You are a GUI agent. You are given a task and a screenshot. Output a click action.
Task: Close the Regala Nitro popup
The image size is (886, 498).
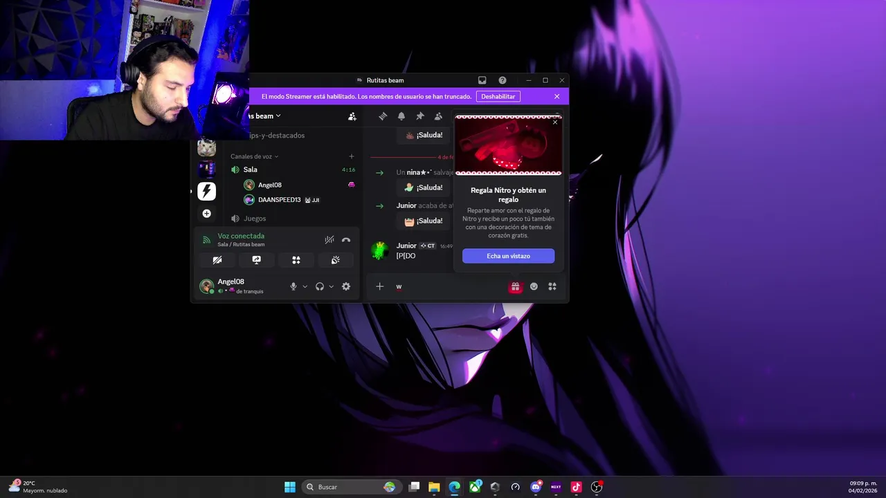[555, 122]
